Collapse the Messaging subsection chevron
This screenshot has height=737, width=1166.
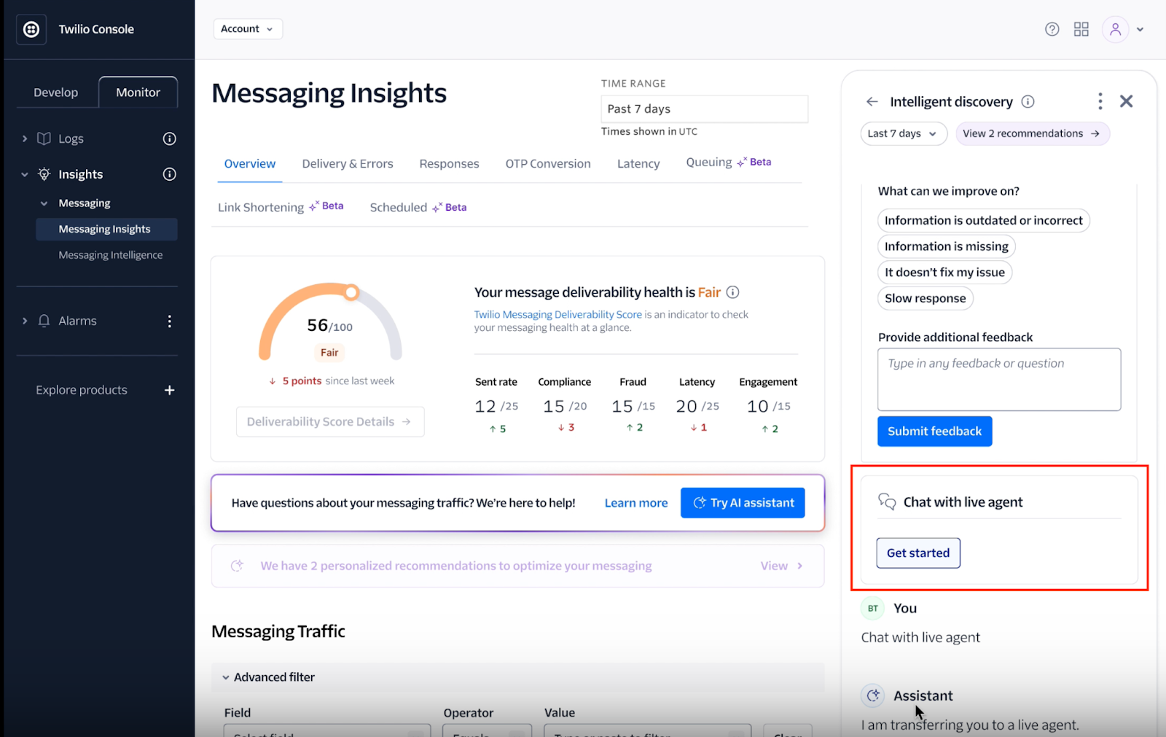coord(44,203)
